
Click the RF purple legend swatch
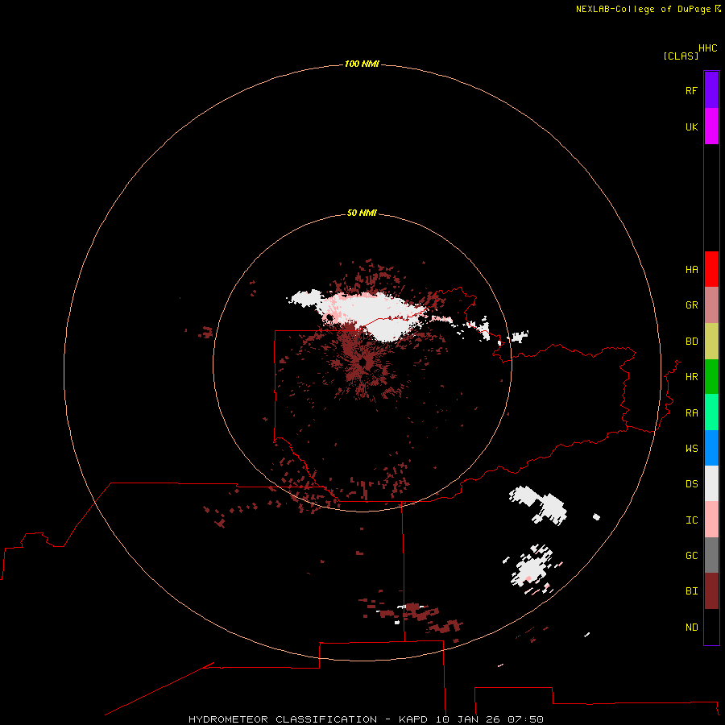(x=711, y=90)
